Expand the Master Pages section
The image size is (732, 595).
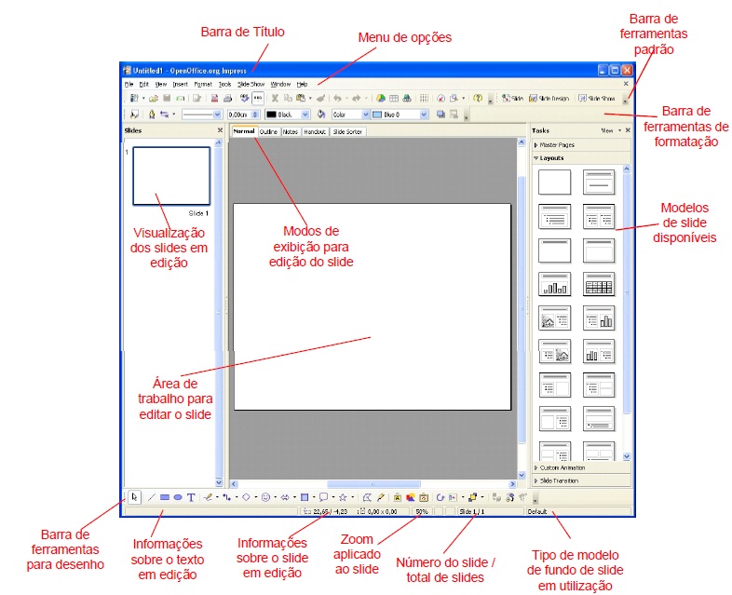(581, 145)
